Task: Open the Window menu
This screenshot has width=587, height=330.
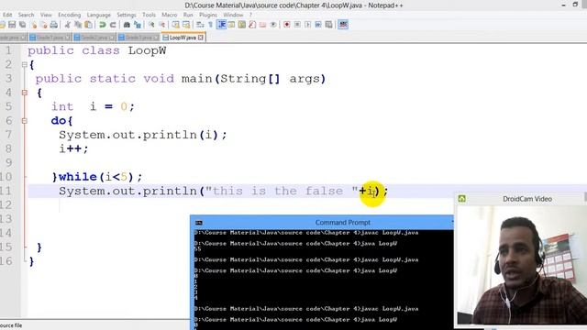Action: (233, 15)
